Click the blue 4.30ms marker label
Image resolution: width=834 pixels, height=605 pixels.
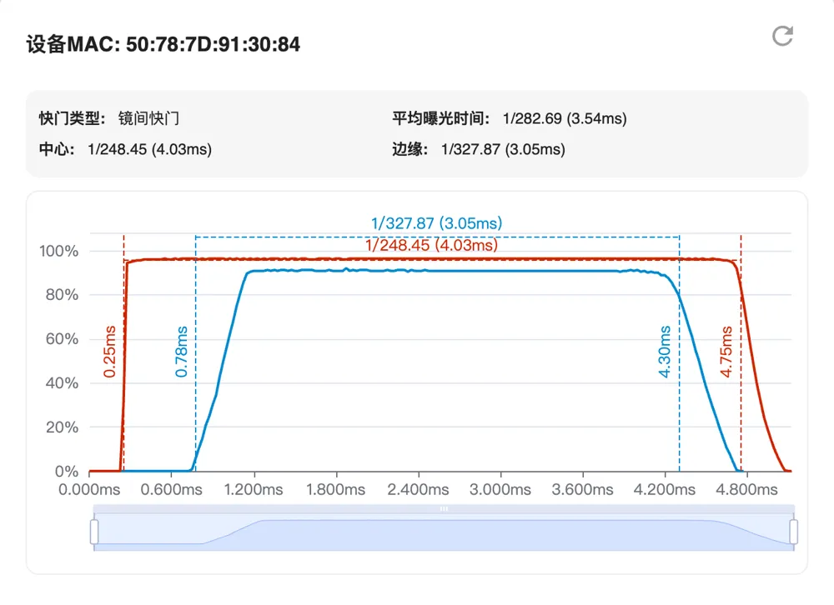[x=665, y=352]
